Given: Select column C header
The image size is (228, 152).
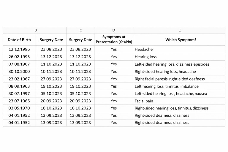Looking at the screenshot, I should (x=81, y=30).
